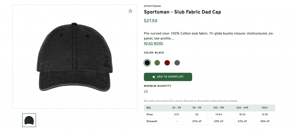The image size is (295, 130).
Task: Expand description with Read More link
Action: [154, 44]
